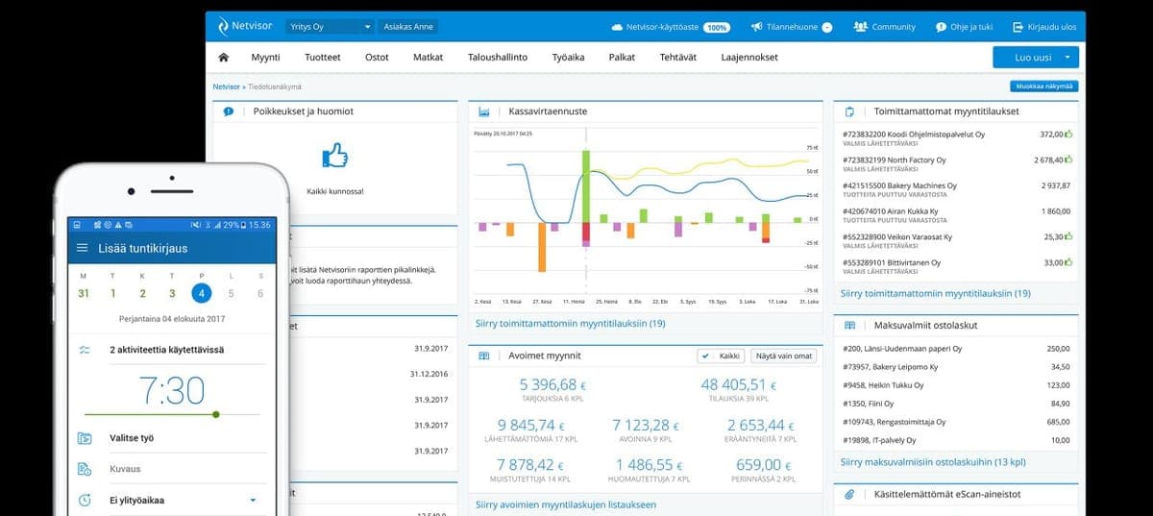Open the hamburger menu in the phone app

tap(82, 248)
